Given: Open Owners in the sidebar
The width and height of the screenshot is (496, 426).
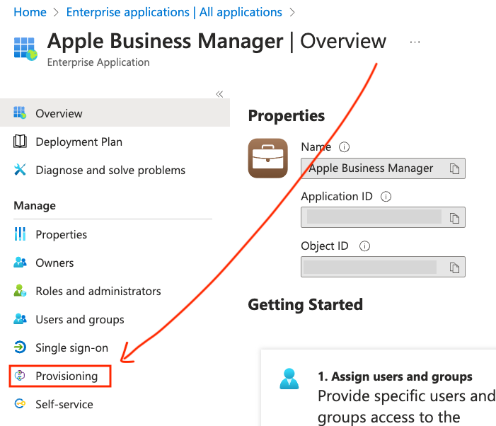Looking at the screenshot, I should coord(54,263).
